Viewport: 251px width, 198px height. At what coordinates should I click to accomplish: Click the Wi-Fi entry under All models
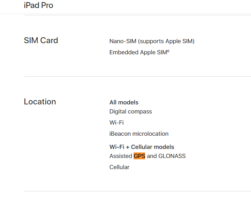coord(116,123)
